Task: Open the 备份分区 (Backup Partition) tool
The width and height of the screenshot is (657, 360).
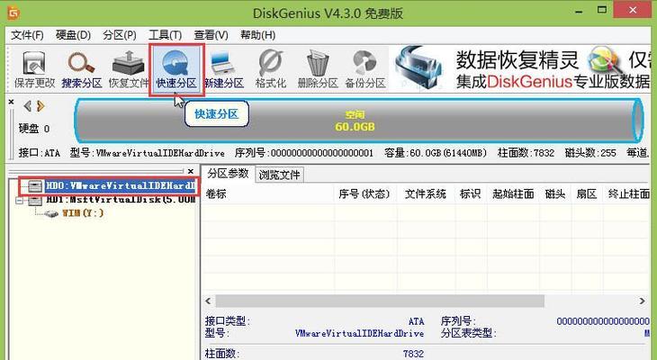Action: [x=365, y=69]
